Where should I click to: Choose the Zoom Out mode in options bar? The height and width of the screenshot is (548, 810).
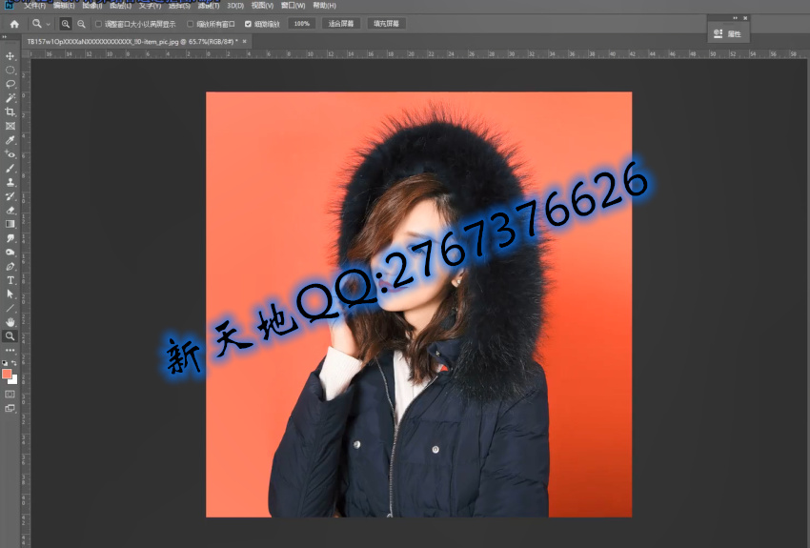point(81,24)
